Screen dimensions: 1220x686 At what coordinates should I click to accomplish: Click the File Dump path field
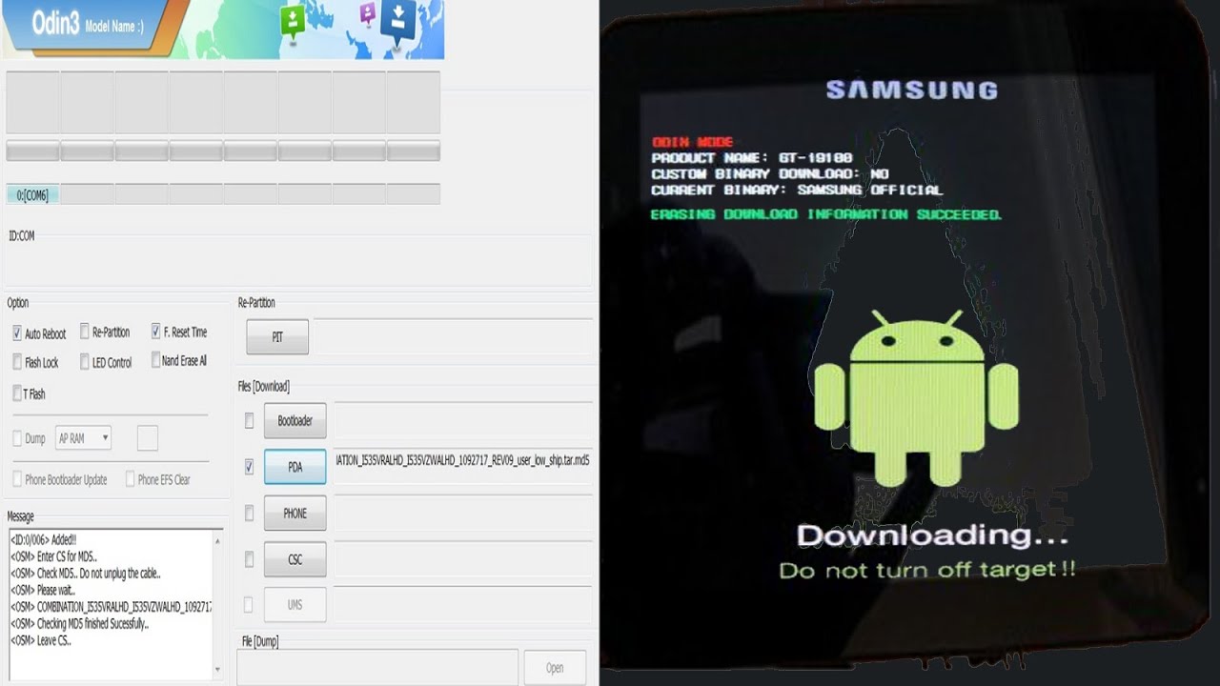click(x=377, y=668)
